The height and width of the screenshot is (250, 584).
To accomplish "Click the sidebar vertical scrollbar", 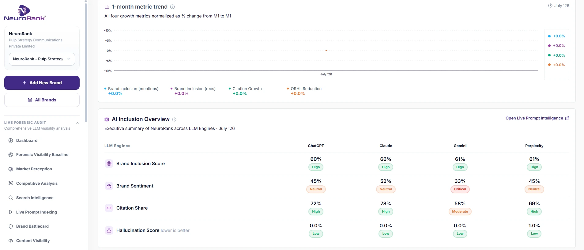I will (x=86, y=61).
